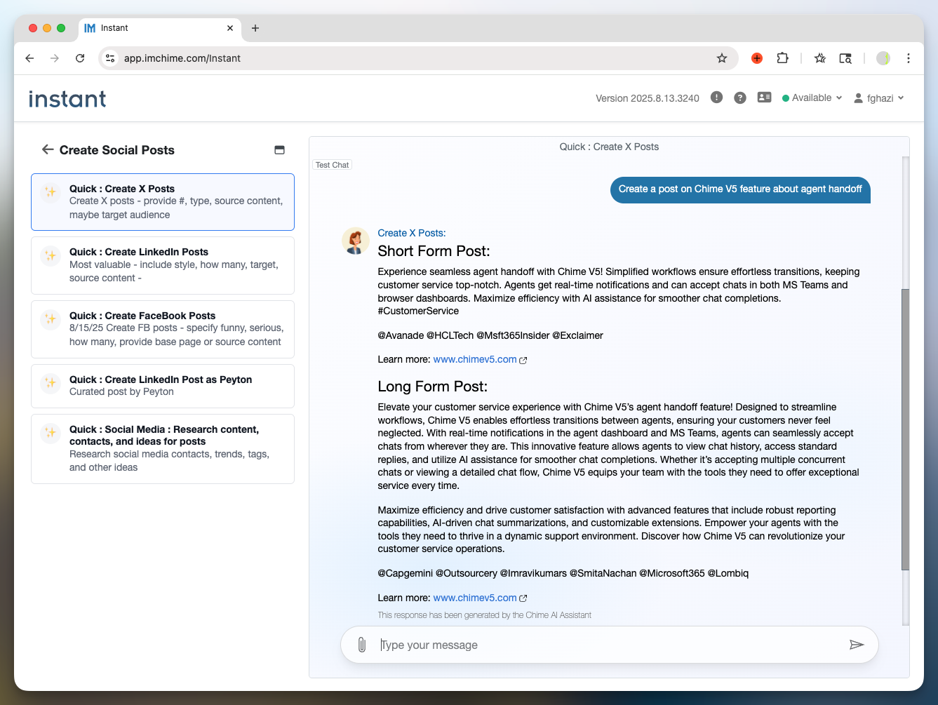This screenshot has height=705, width=938.
Task: Click back arrow beside Create Social Posts
Action: click(x=48, y=149)
